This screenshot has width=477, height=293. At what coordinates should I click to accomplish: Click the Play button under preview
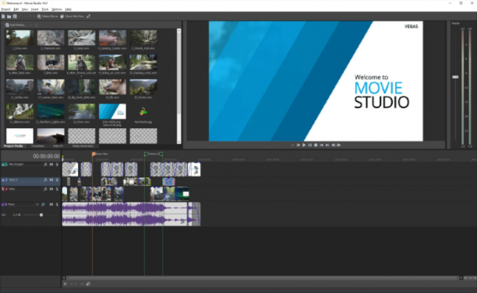tap(304, 145)
